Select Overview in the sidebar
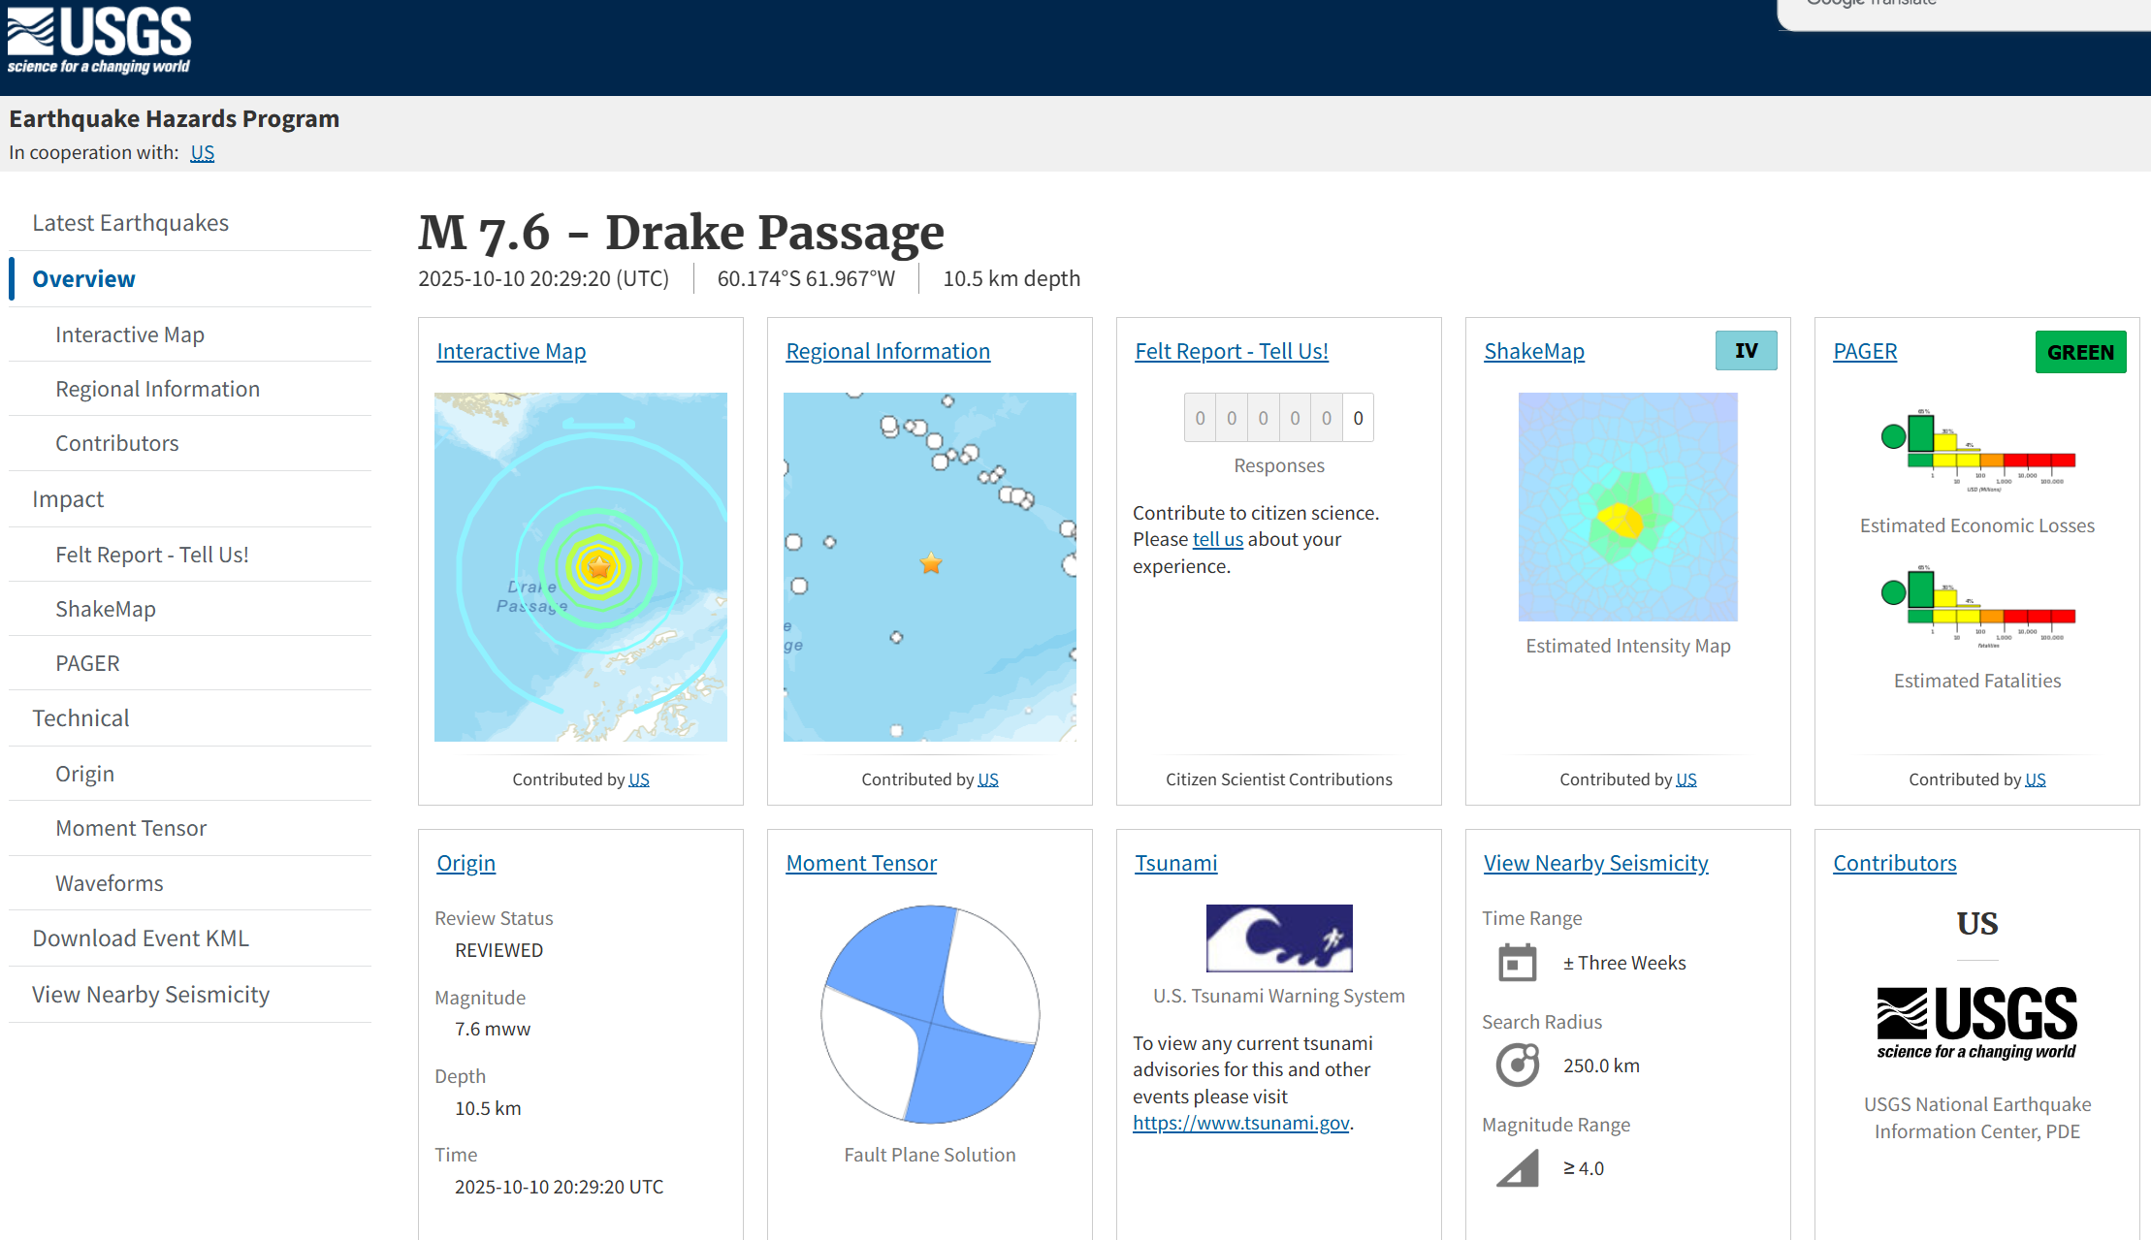The height and width of the screenshot is (1240, 2151). click(x=84, y=279)
